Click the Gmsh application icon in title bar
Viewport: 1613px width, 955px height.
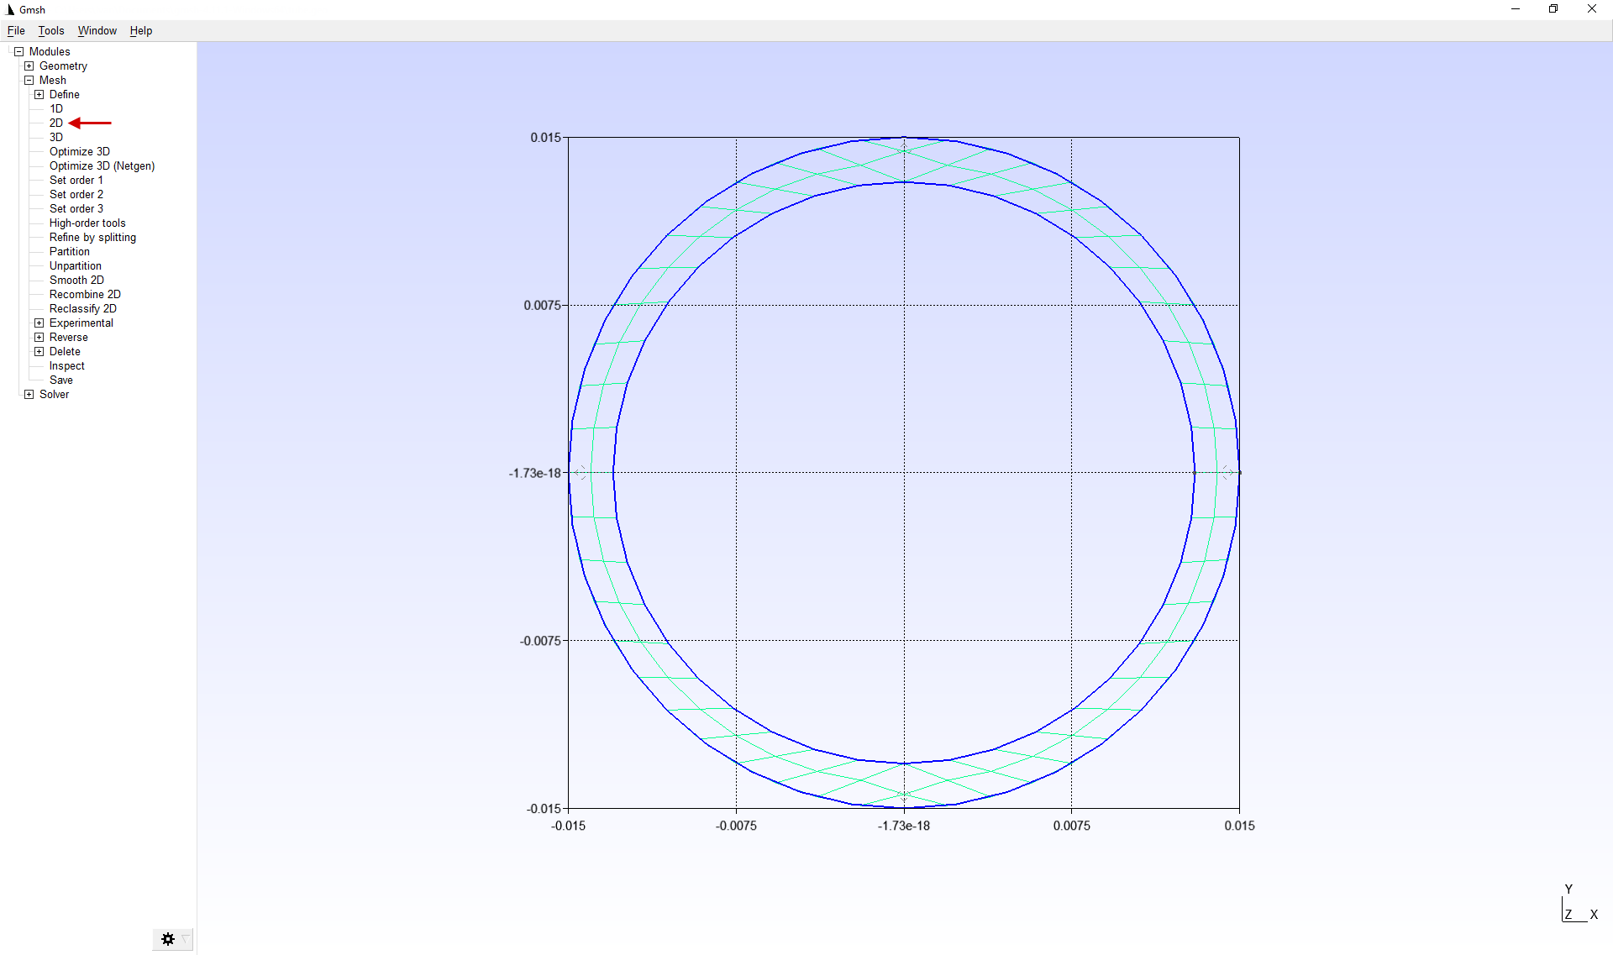(10, 9)
